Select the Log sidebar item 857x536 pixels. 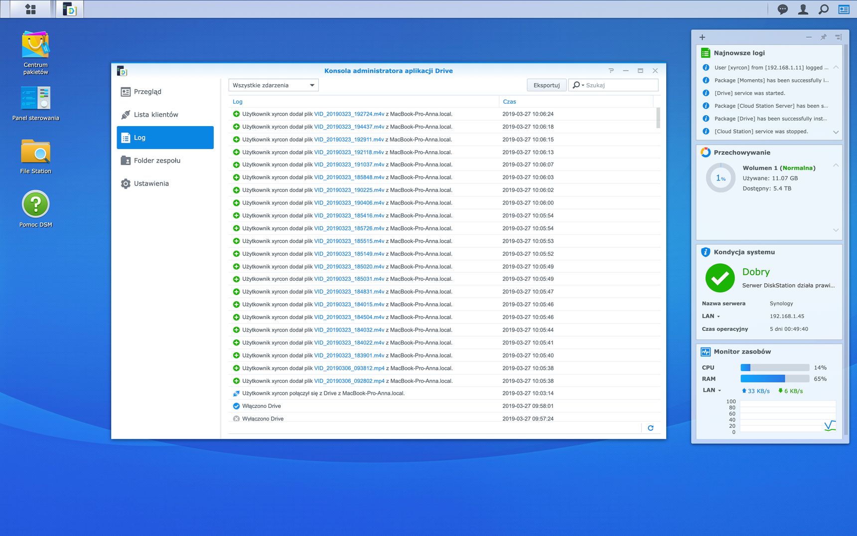pyautogui.click(x=165, y=138)
